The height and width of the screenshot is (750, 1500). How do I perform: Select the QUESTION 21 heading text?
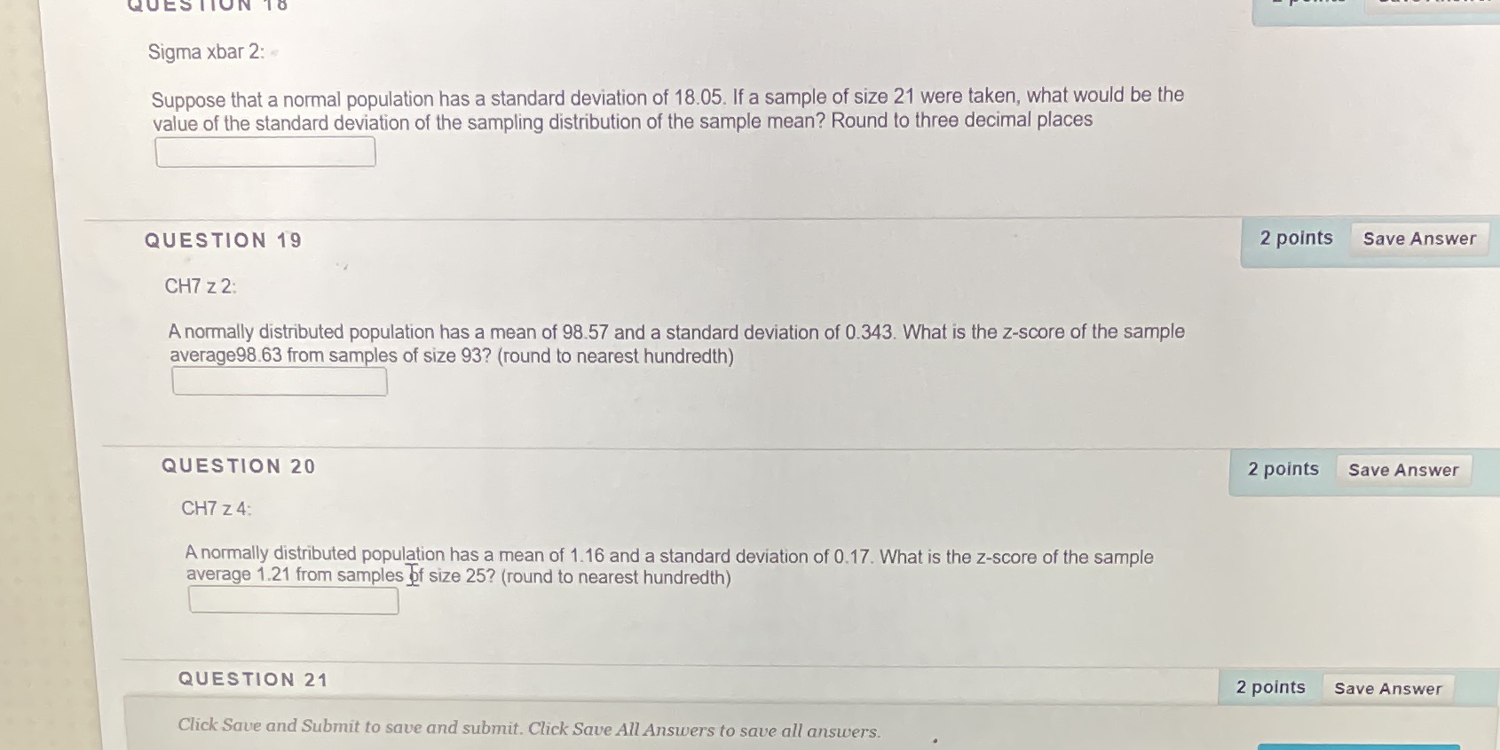point(252,679)
